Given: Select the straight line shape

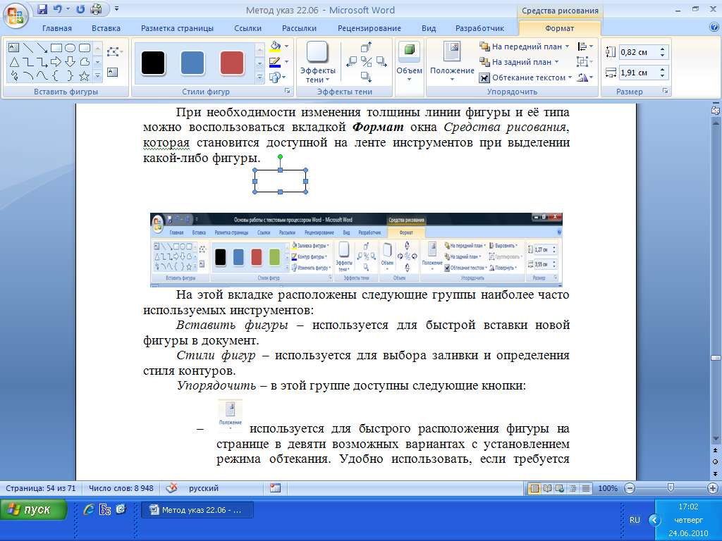Looking at the screenshot, I should tap(28, 48).
